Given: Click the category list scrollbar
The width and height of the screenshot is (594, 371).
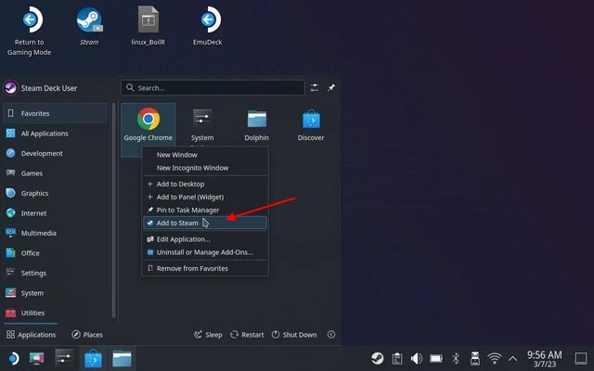Looking at the screenshot, I should (113, 211).
